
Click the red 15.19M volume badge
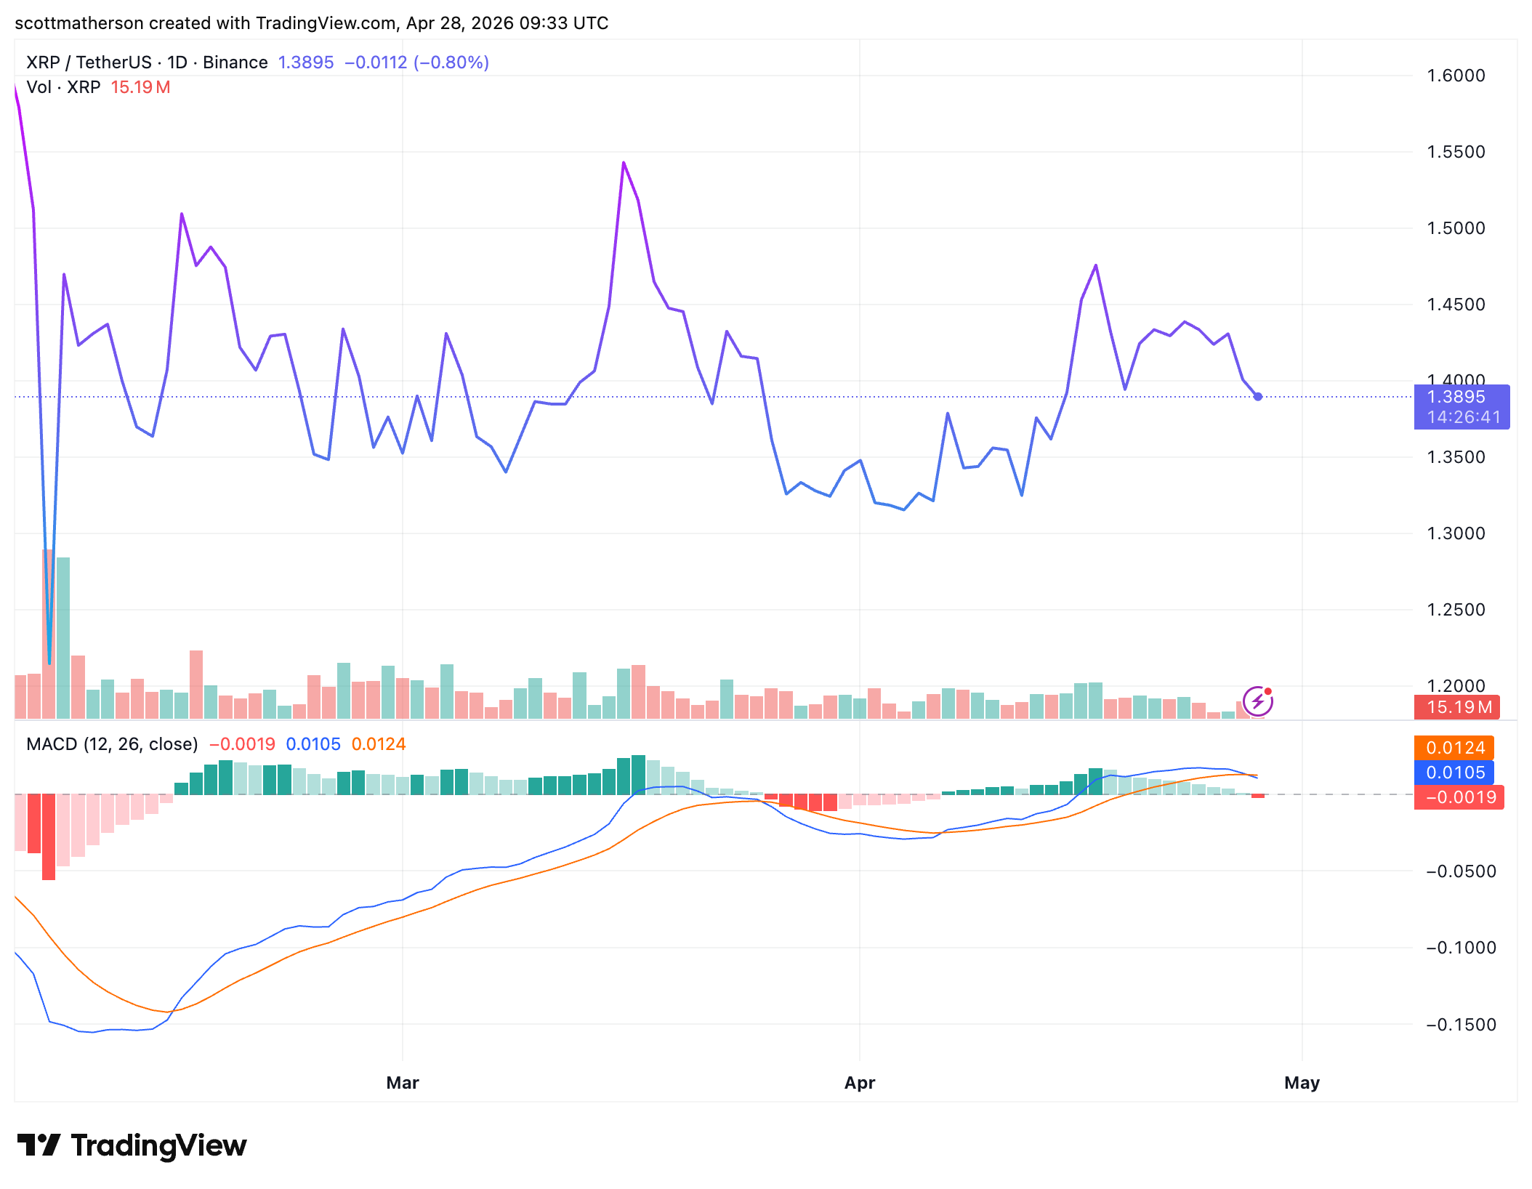pos(1456,707)
